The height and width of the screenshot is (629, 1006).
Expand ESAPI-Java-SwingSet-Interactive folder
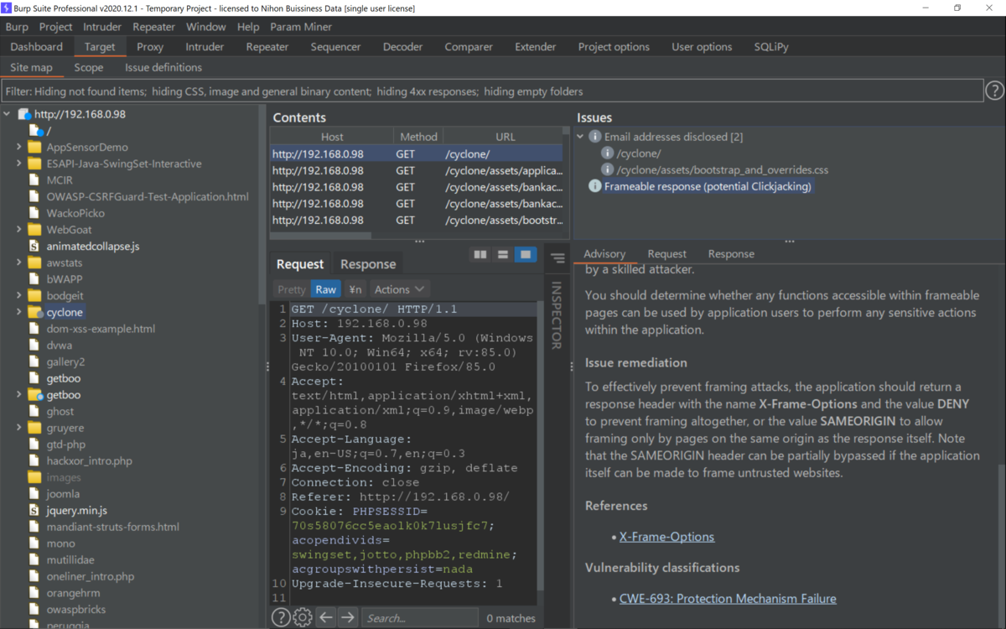pos(19,164)
